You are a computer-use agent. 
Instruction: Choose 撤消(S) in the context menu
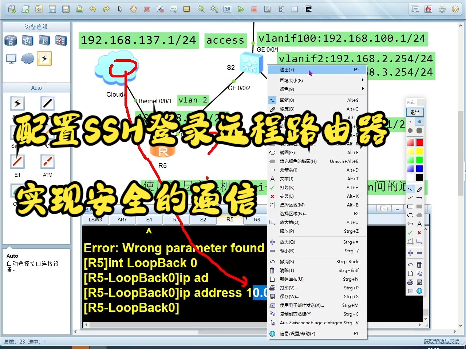[317, 261]
